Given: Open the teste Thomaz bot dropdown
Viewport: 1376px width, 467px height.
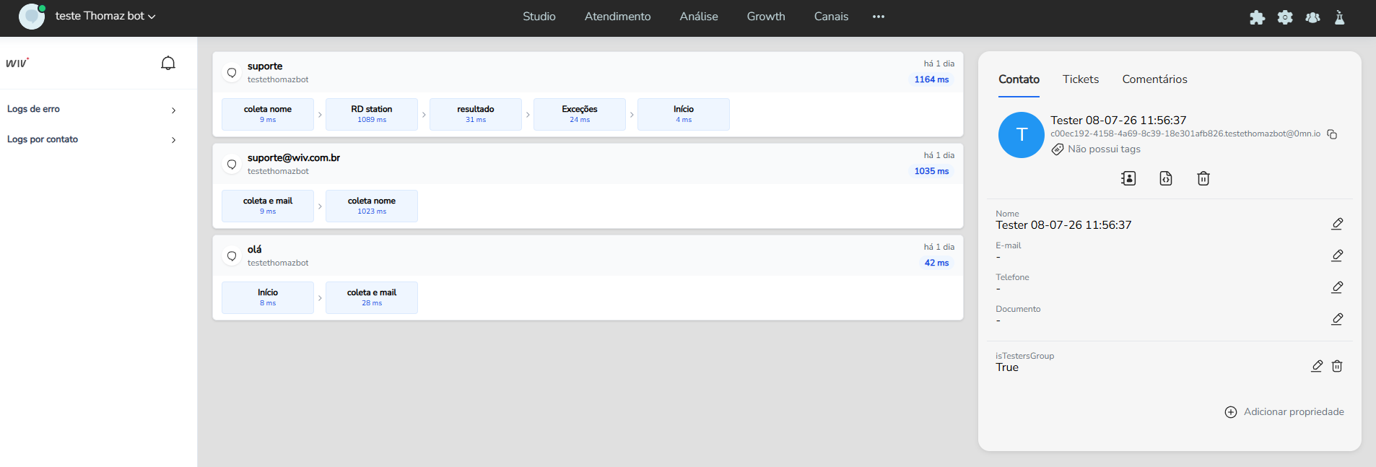Looking at the screenshot, I should 105,16.
